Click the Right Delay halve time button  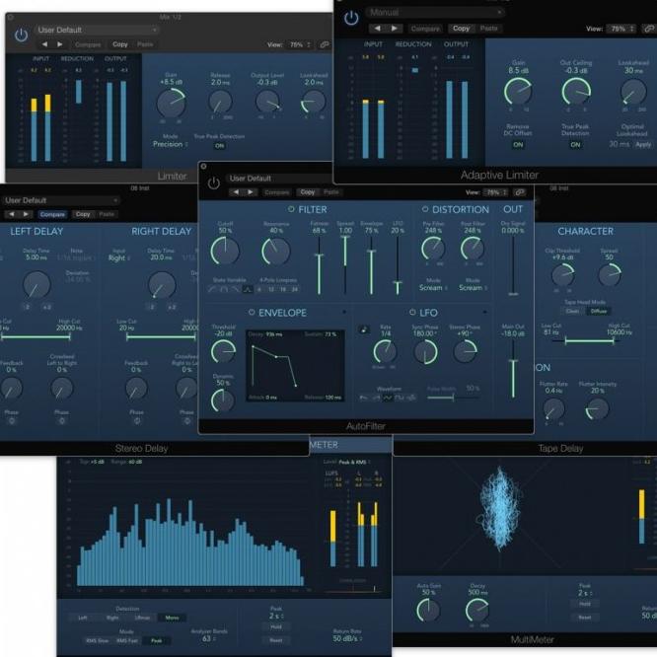[152, 307]
